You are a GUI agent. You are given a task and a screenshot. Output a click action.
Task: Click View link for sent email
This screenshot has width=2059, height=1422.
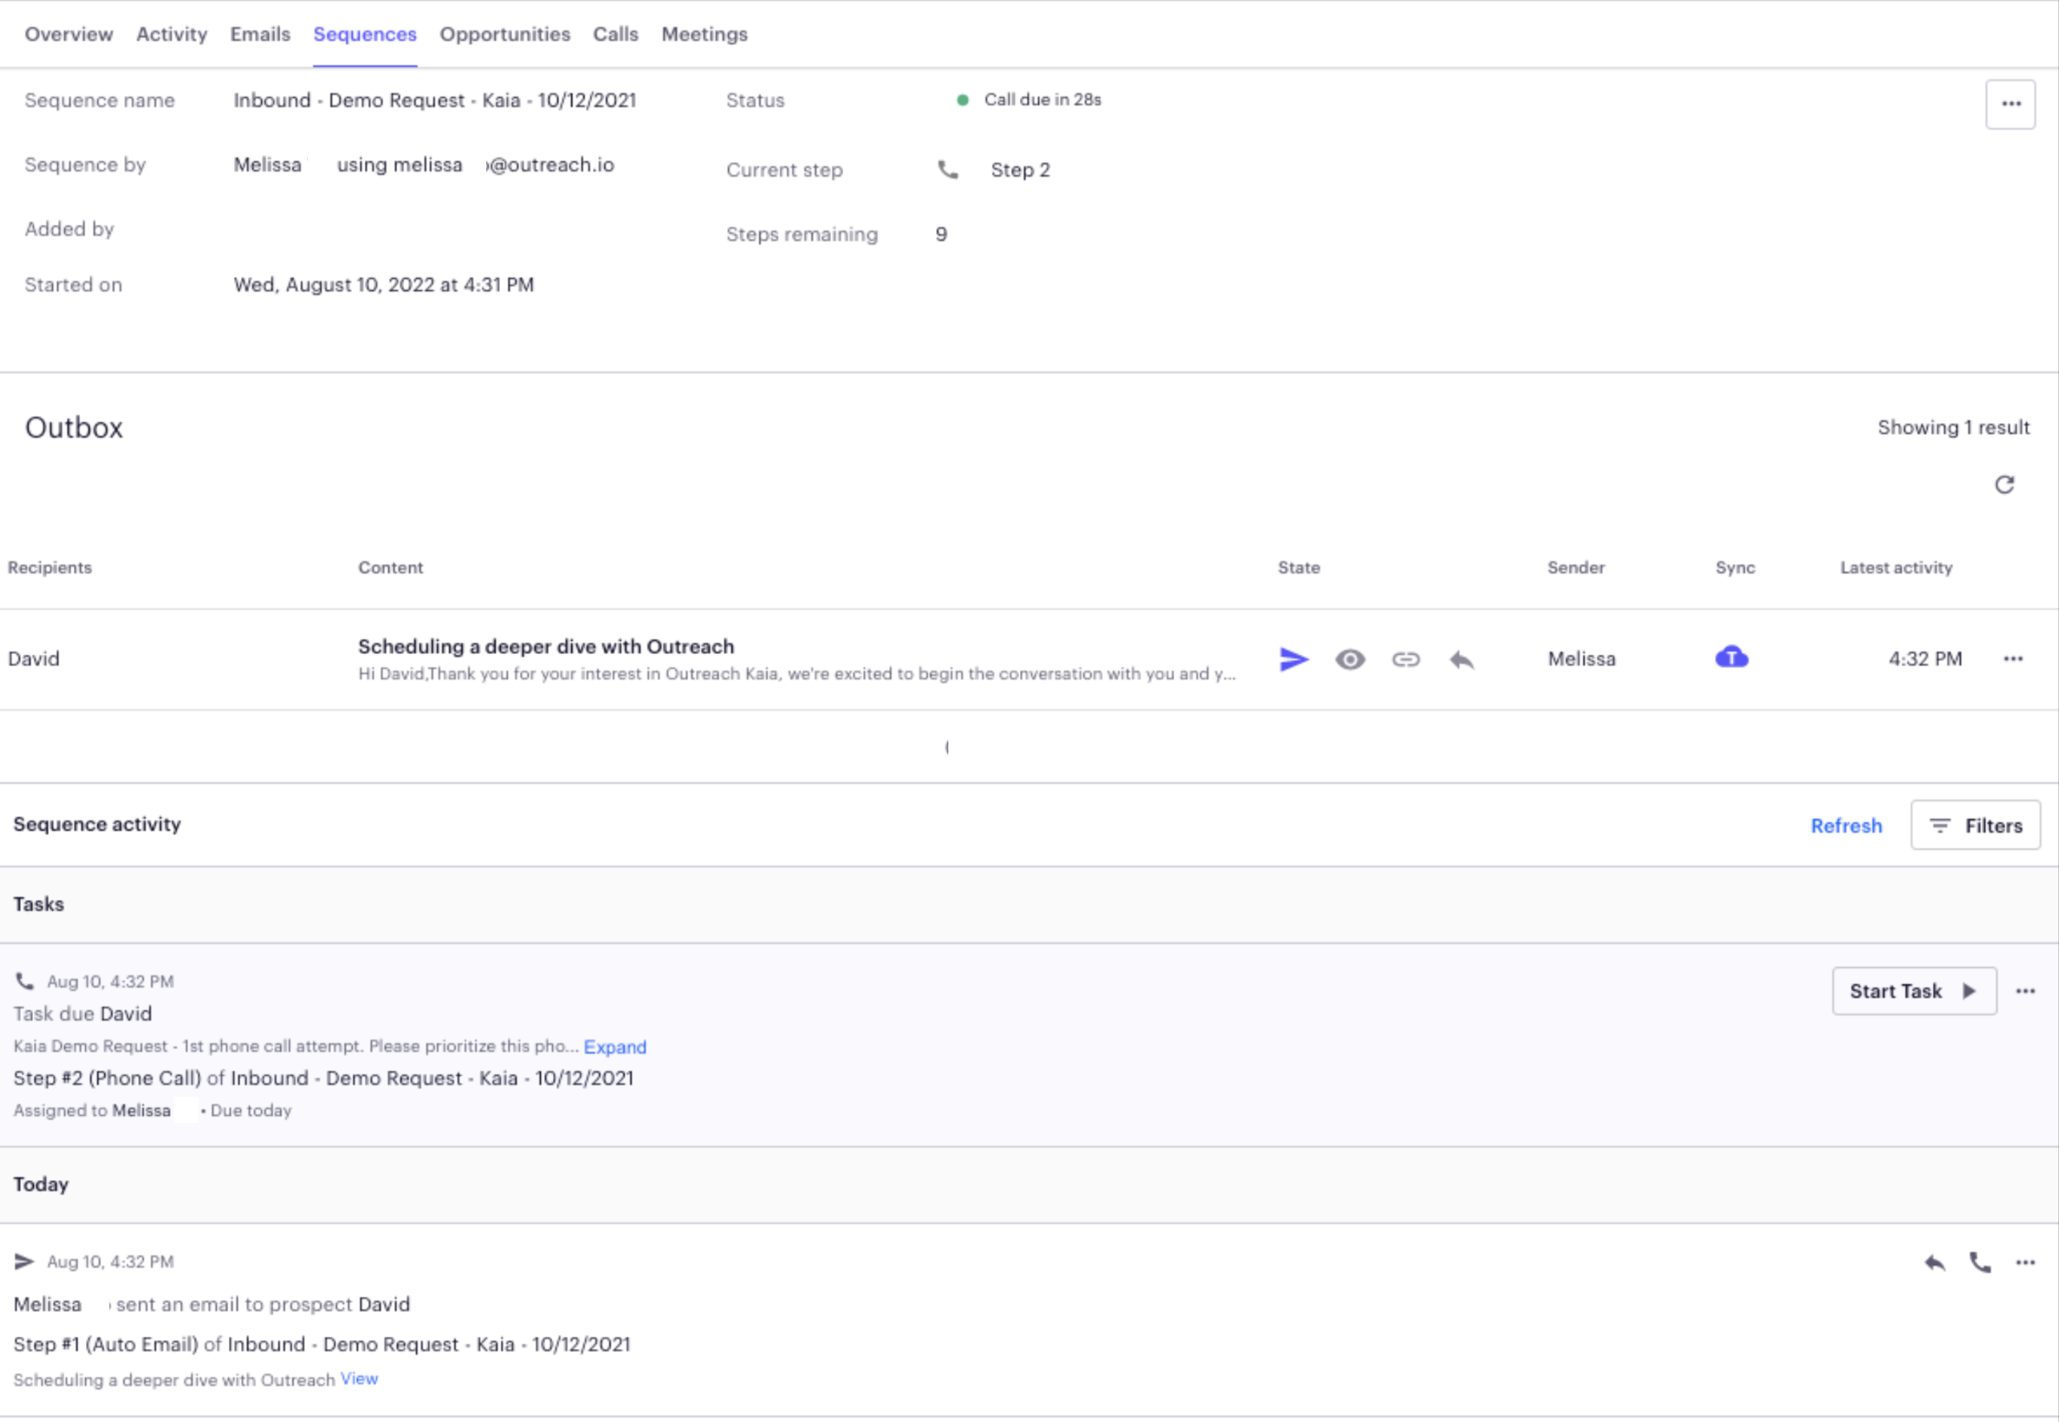click(x=359, y=1379)
